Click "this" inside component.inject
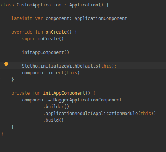The height and width of the screenshot is (152, 166). tap(72, 73)
